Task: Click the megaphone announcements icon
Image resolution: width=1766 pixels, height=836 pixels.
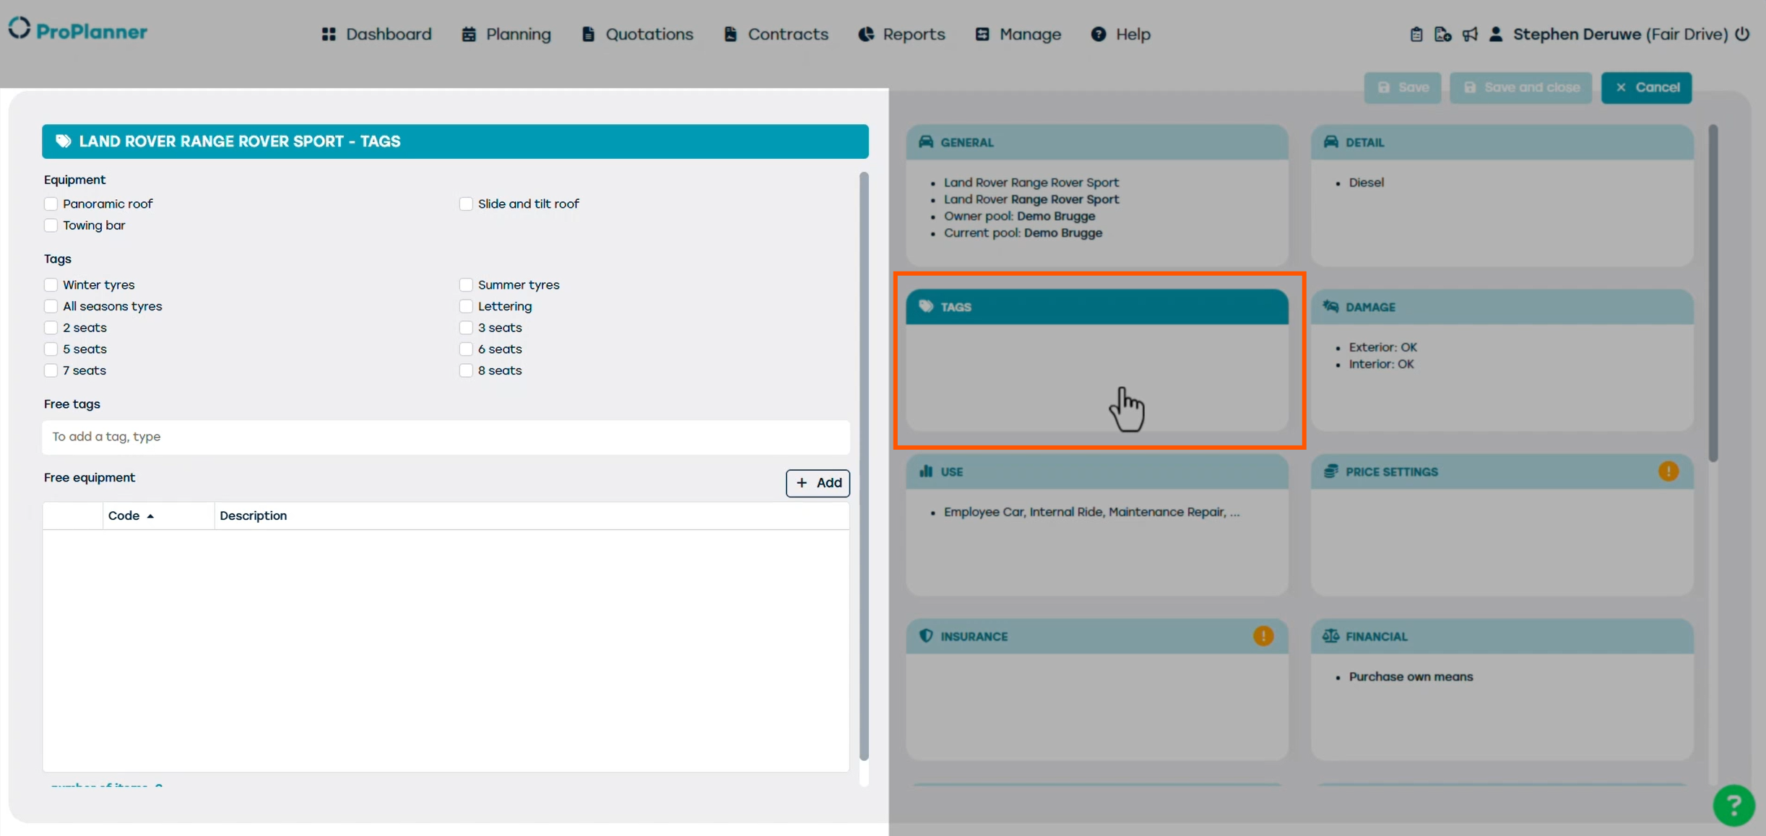Action: point(1470,34)
